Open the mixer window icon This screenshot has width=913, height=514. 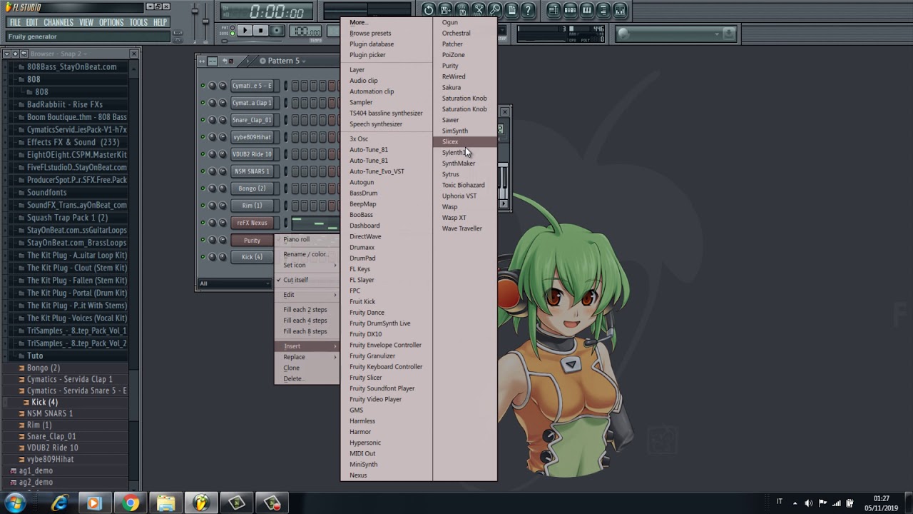pos(620,10)
